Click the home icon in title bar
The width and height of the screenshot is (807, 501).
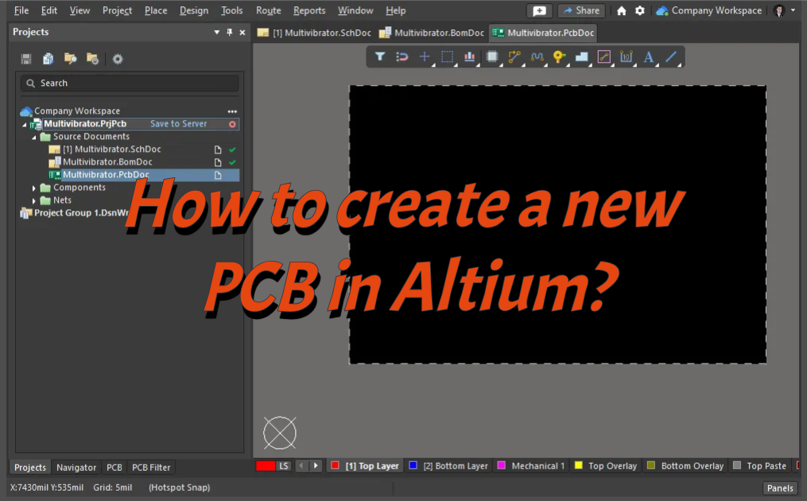coord(622,11)
